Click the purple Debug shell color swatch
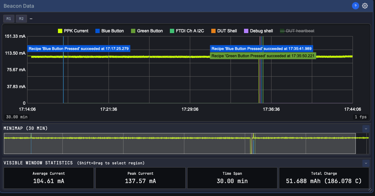 (246, 31)
